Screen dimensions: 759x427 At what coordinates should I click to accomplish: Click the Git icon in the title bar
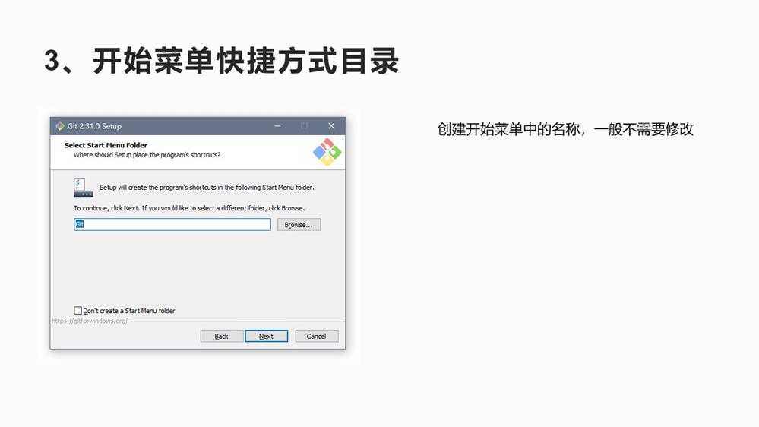coord(59,126)
